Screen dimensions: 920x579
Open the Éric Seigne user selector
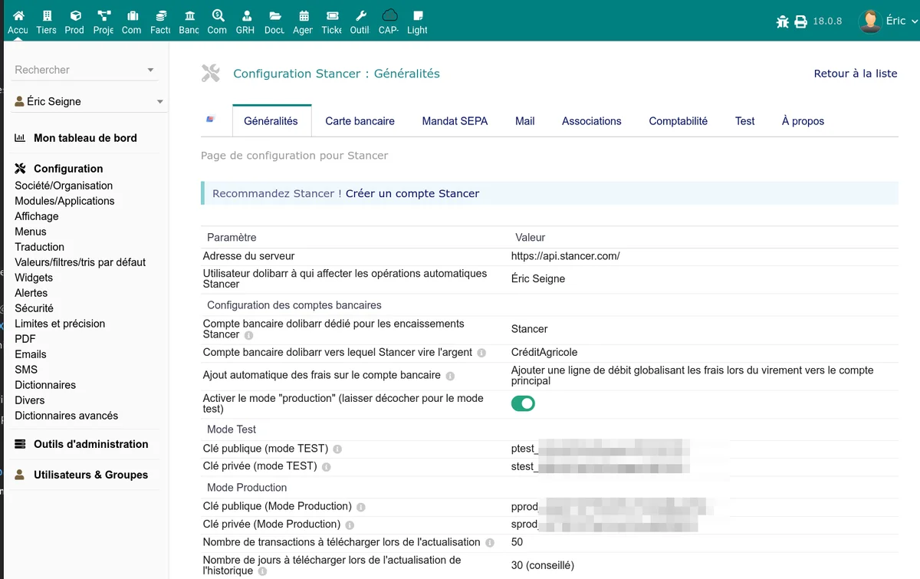click(x=89, y=101)
